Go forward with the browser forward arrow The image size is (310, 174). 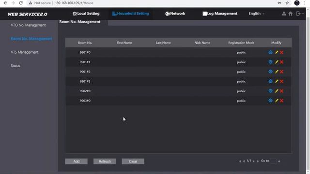[13, 3]
